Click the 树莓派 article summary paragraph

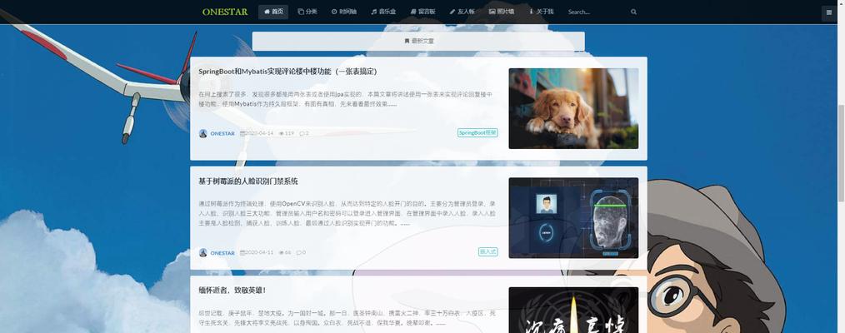[347, 214]
